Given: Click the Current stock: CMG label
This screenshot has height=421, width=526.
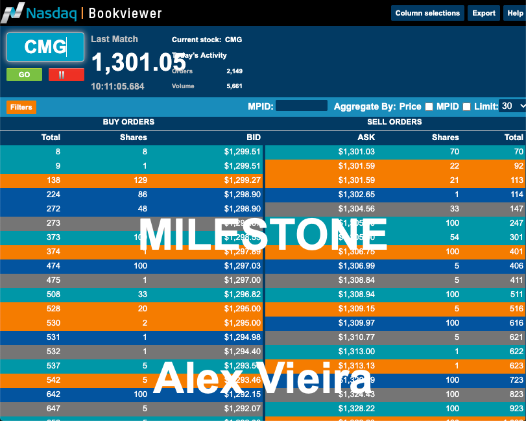Looking at the screenshot, I should click(207, 40).
